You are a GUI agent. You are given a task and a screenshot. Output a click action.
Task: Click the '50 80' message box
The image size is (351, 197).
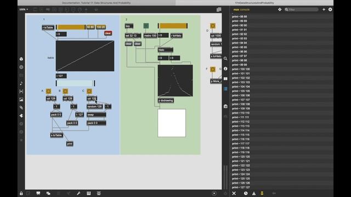click(x=90, y=27)
